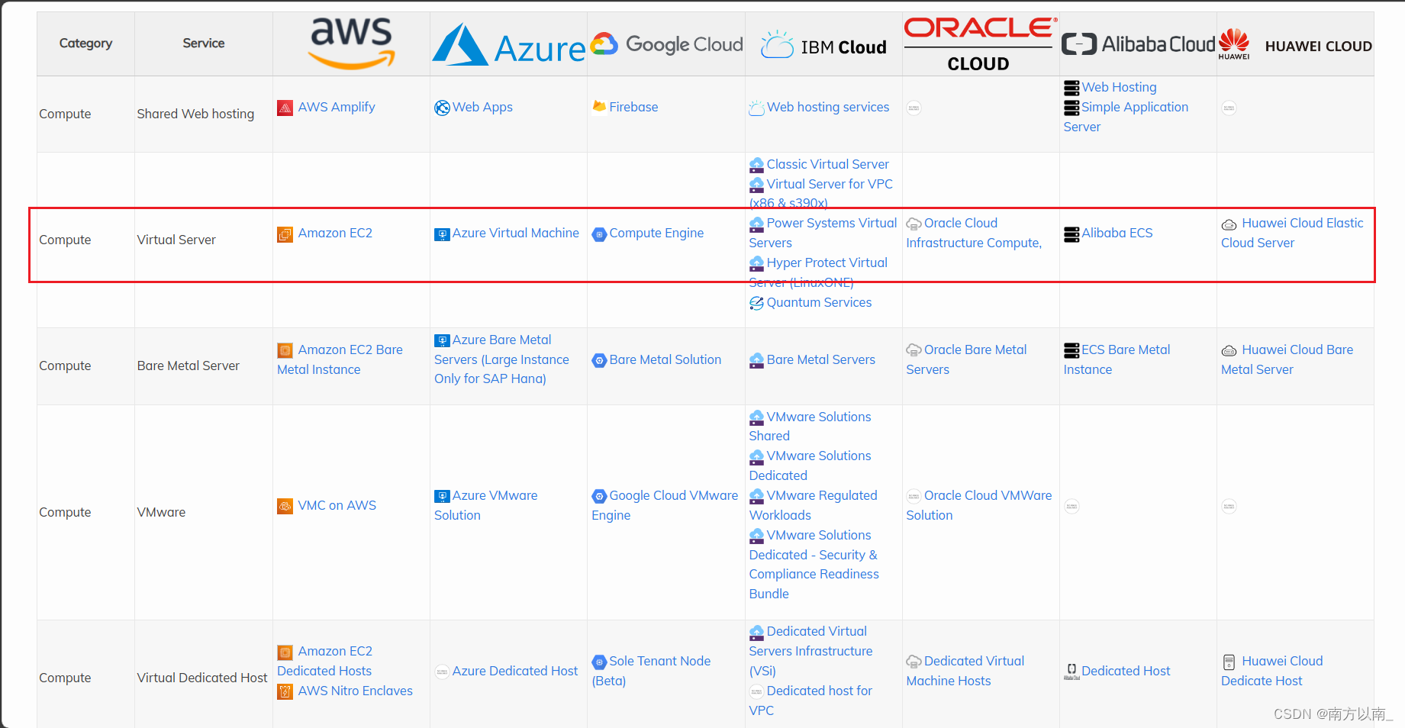Click the Compute Engine hexagon icon
1405x728 pixels.
[x=599, y=234]
